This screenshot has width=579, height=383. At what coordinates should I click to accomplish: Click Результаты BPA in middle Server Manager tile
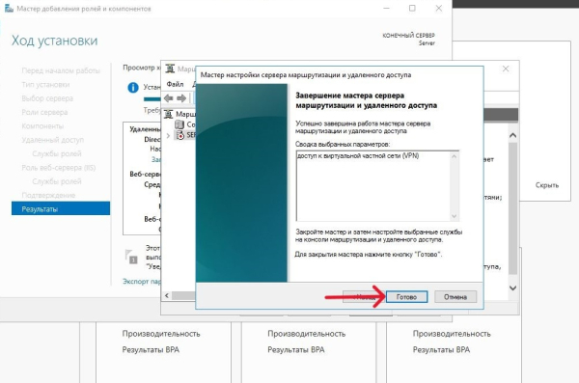pos(296,350)
